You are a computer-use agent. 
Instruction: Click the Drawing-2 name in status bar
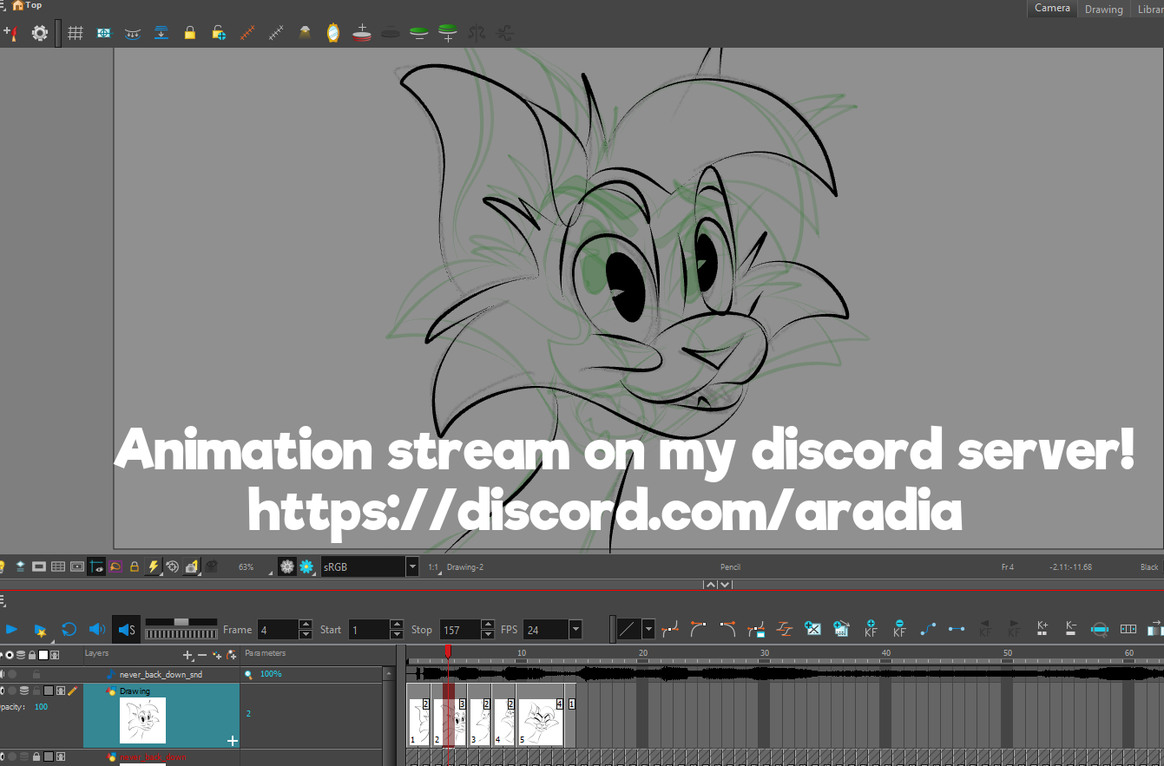coord(465,567)
